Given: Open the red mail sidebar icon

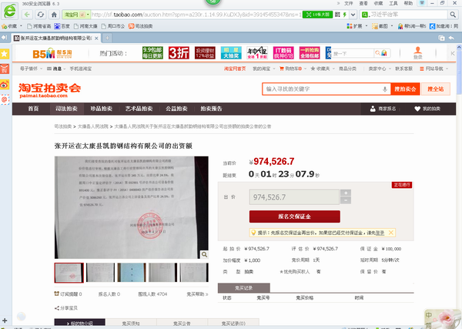Looking at the screenshot, I should [5, 69].
